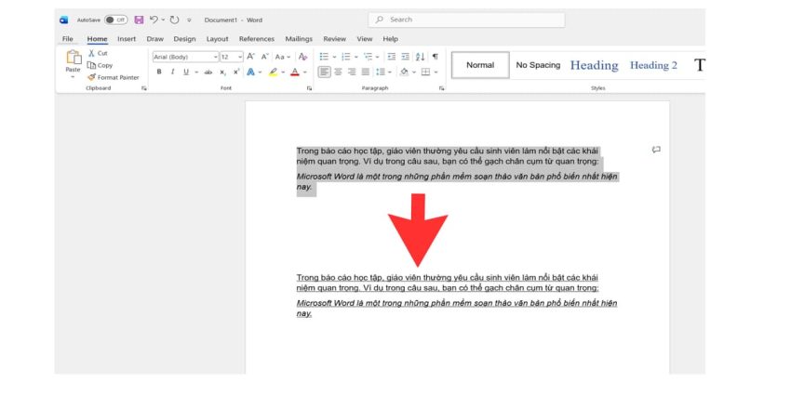This screenshot has height=395, width=791.
Task: Apply bullet list formatting
Action: [324, 57]
